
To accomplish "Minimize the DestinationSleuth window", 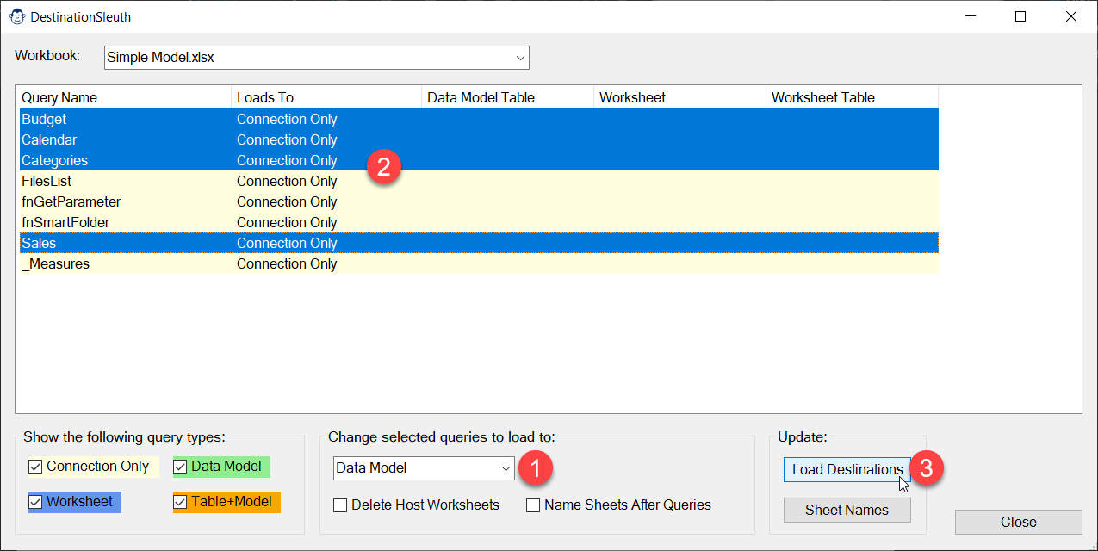I will click(x=970, y=16).
